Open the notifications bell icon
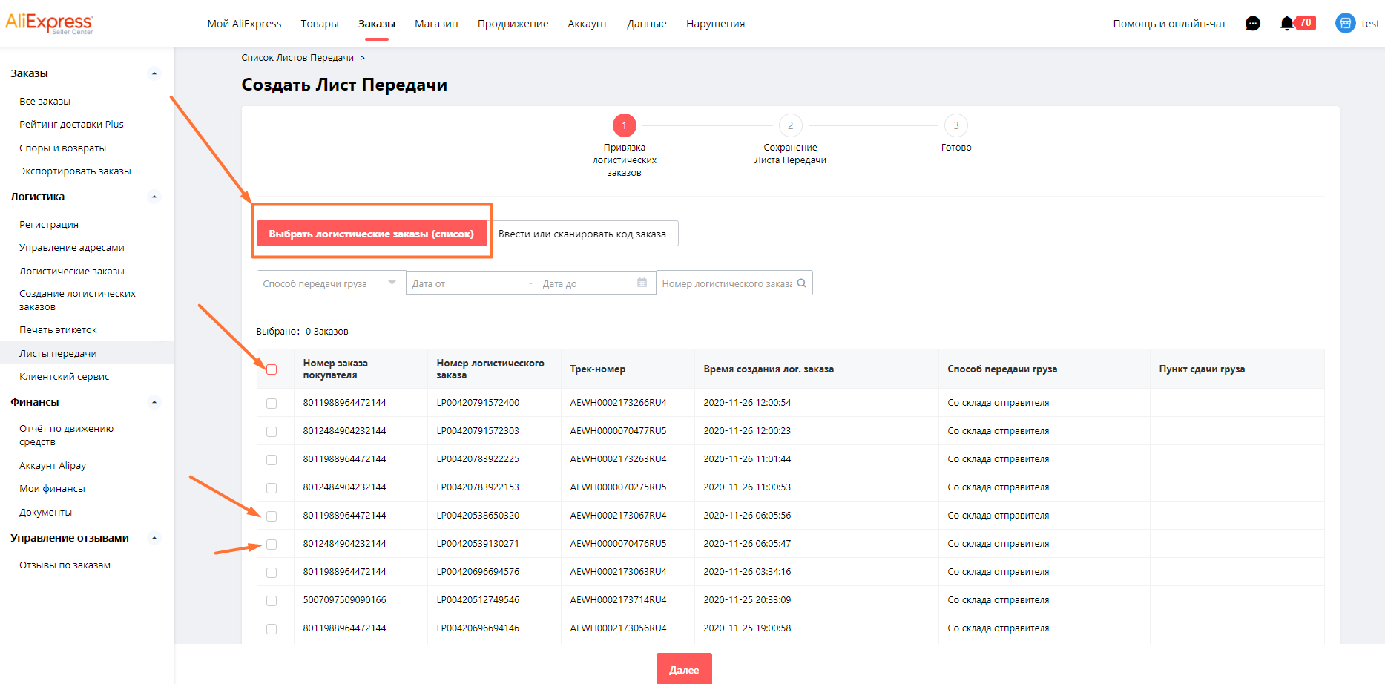 [x=1287, y=24]
